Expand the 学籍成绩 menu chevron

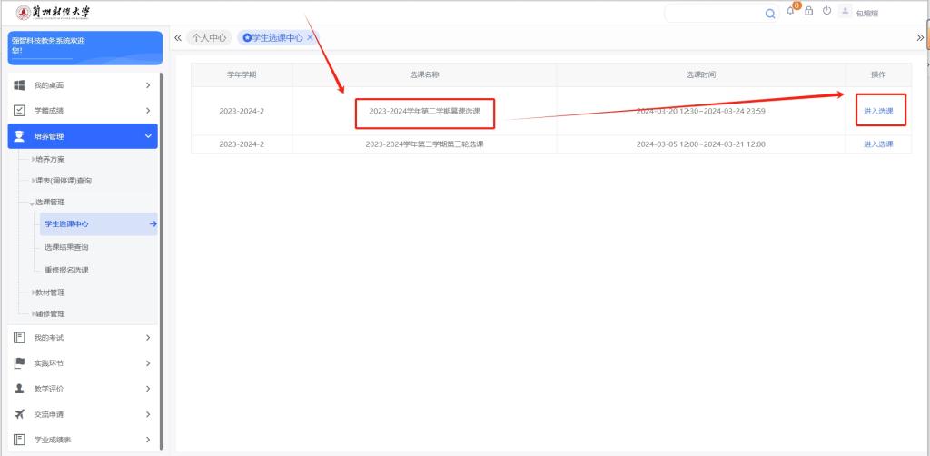point(148,111)
